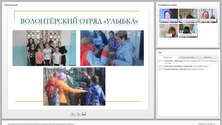The width and height of the screenshot is (222, 125).
Task: Open the Список пользователей tab
Action: pyautogui.click(x=188, y=57)
